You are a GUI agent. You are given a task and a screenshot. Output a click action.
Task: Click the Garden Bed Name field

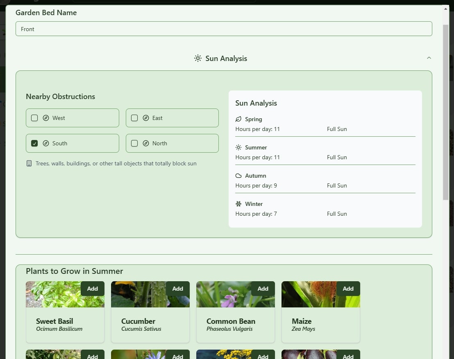[x=224, y=29]
